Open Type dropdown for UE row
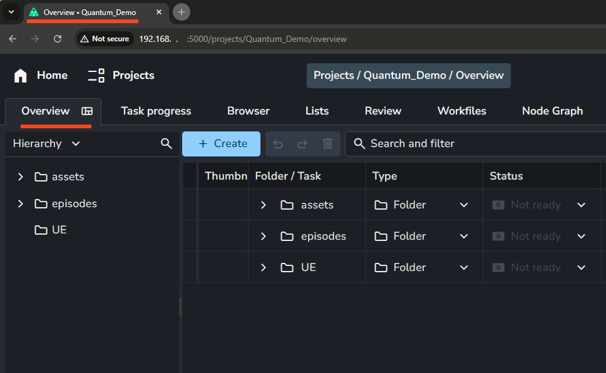The width and height of the screenshot is (606, 373). click(464, 268)
